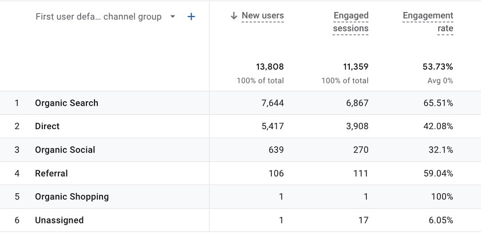Click the Engaged sessions column header

350,22
